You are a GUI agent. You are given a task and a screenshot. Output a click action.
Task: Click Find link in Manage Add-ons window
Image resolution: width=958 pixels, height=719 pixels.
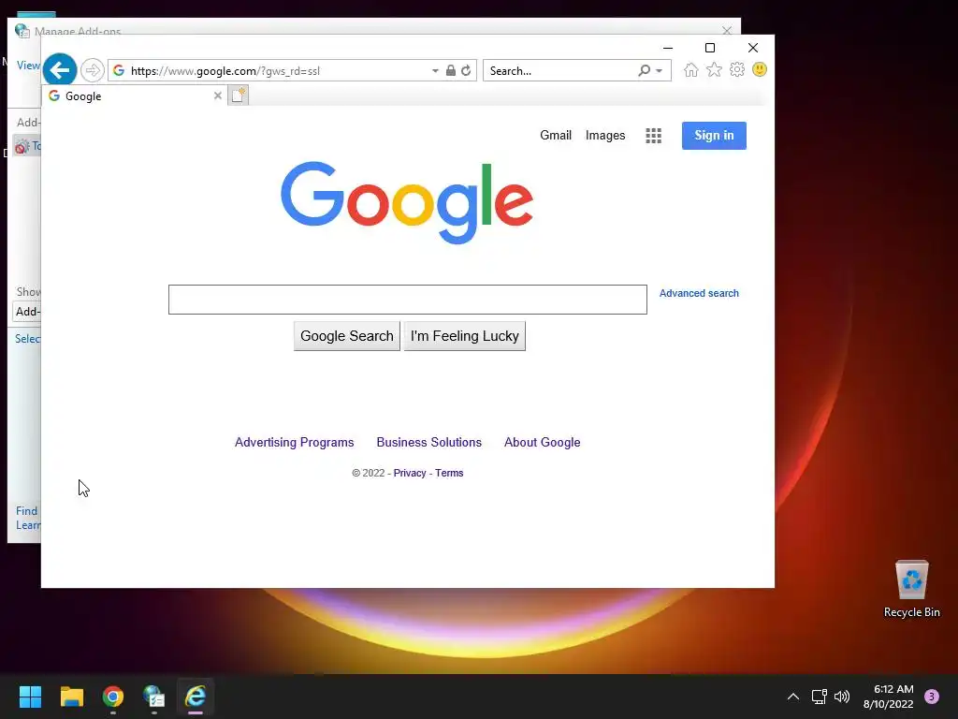pos(26,511)
